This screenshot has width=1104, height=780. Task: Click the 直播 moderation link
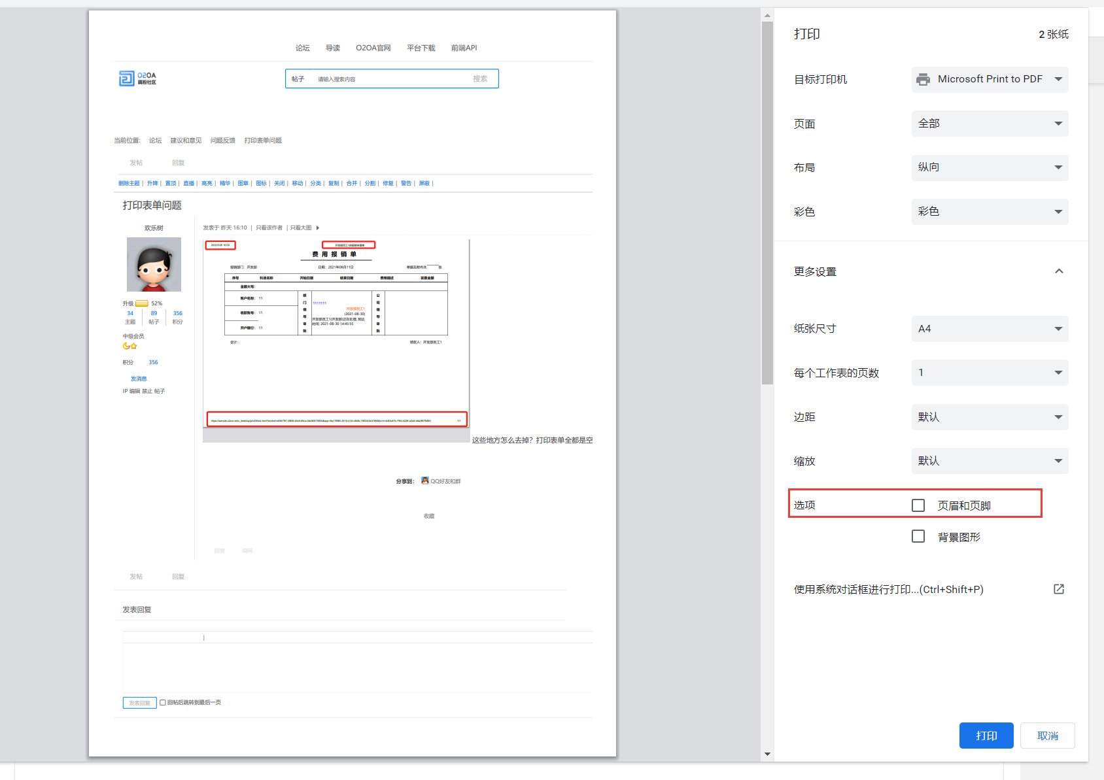tap(189, 183)
